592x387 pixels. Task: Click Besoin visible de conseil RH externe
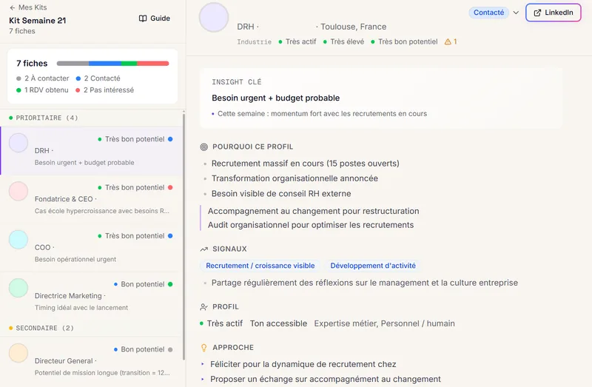tap(281, 194)
